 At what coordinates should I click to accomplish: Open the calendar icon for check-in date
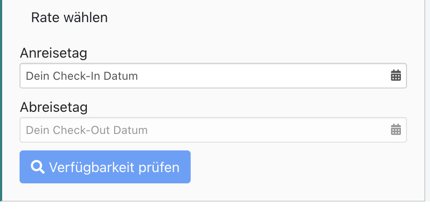point(396,76)
